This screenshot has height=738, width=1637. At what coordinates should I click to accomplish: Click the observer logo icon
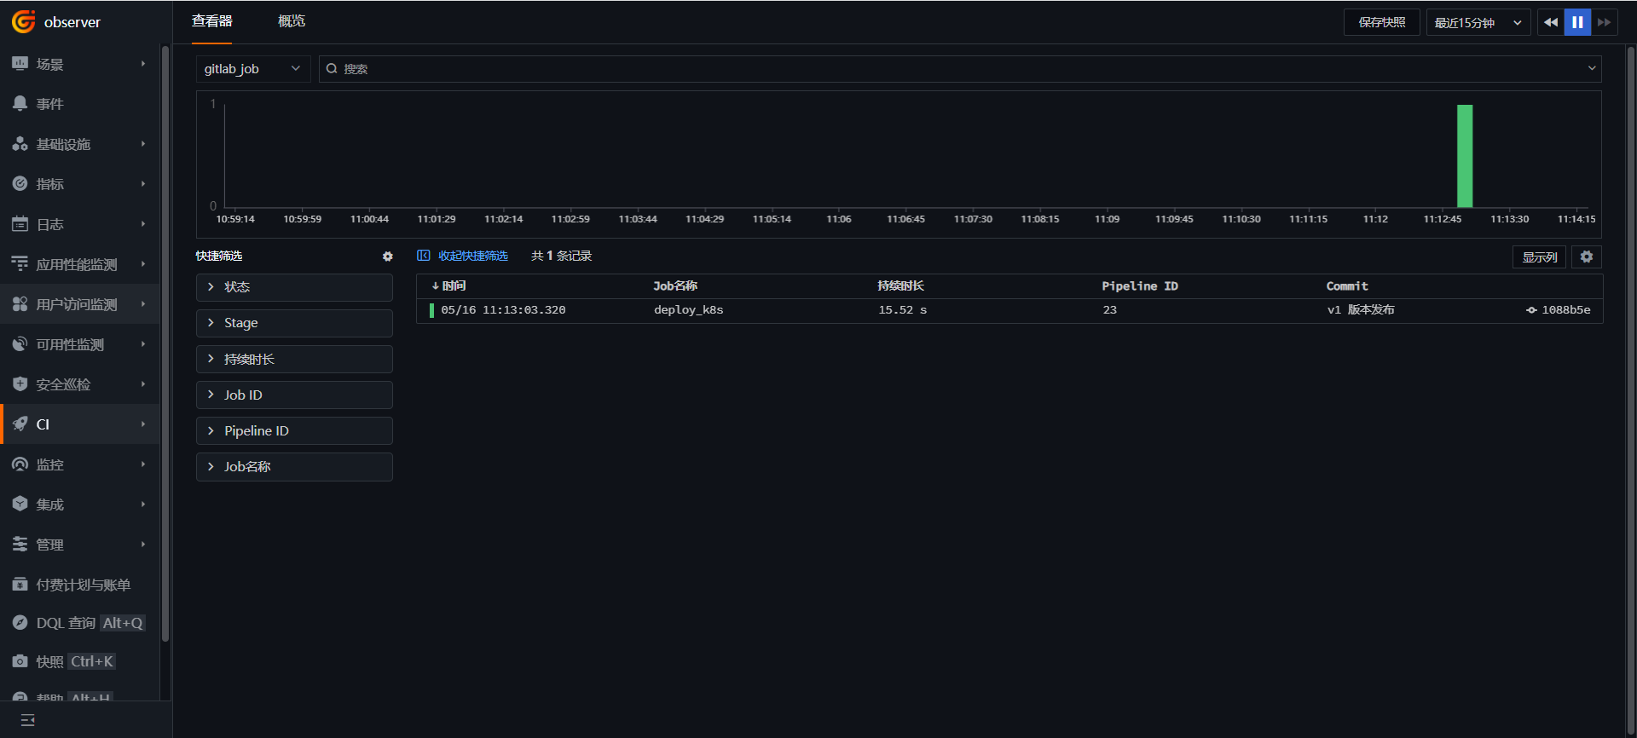pyautogui.click(x=23, y=21)
